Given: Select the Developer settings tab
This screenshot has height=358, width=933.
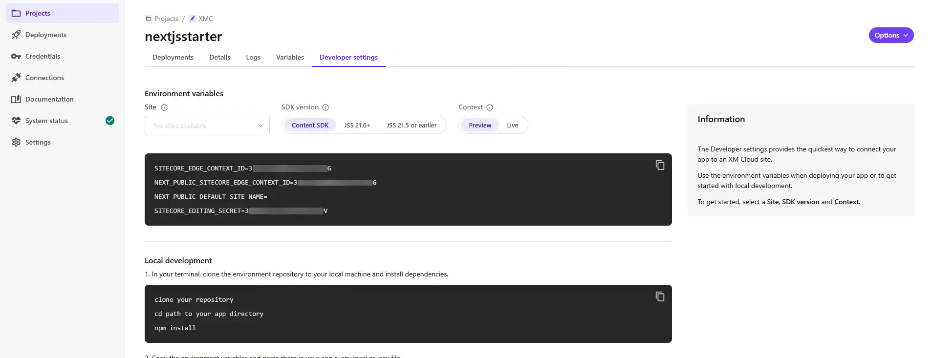Looking at the screenshot, I should pyautogui.click(x=348, y=57).
